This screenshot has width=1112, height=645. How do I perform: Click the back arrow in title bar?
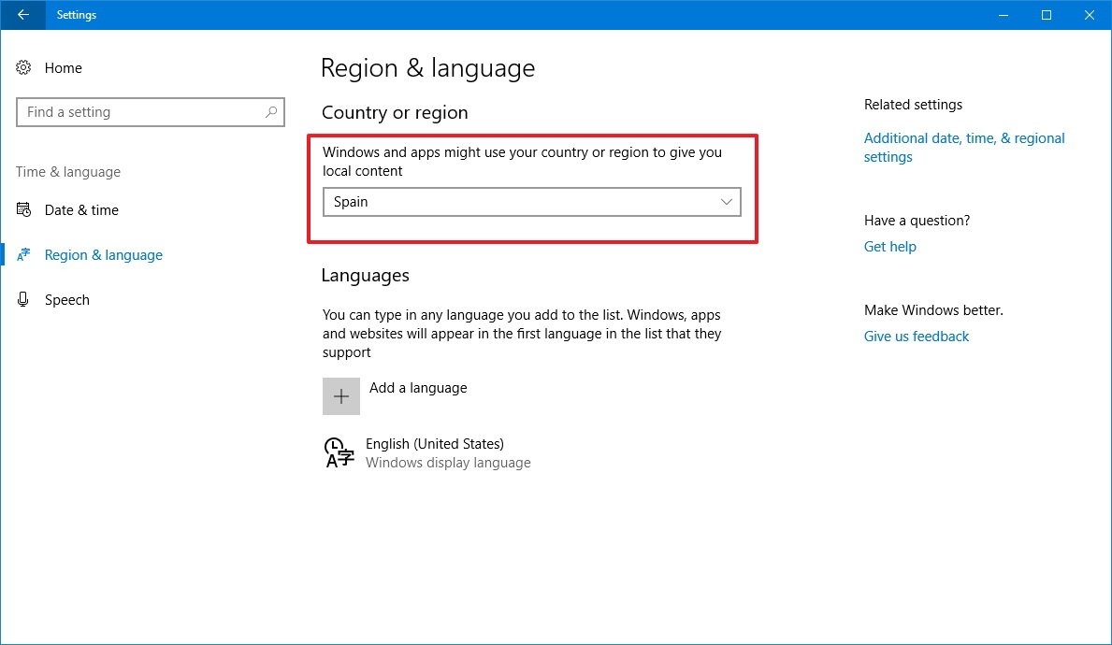(x=22, y=15)
